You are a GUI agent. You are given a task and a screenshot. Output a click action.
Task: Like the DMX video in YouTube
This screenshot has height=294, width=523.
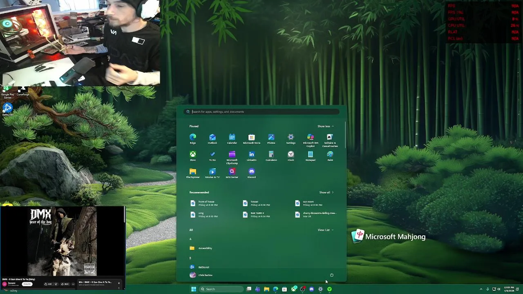(48, 284)
